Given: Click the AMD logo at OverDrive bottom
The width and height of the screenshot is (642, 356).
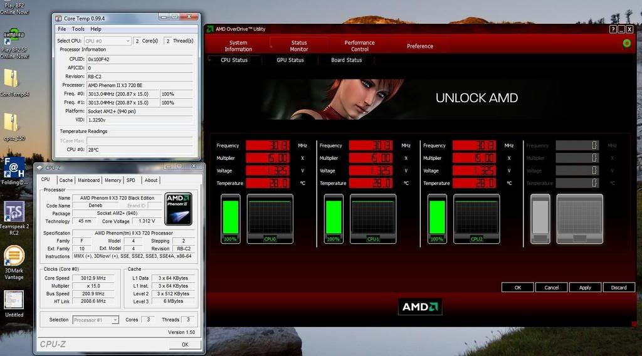Looking at the screenshot, I should click(x=419, y=307).
